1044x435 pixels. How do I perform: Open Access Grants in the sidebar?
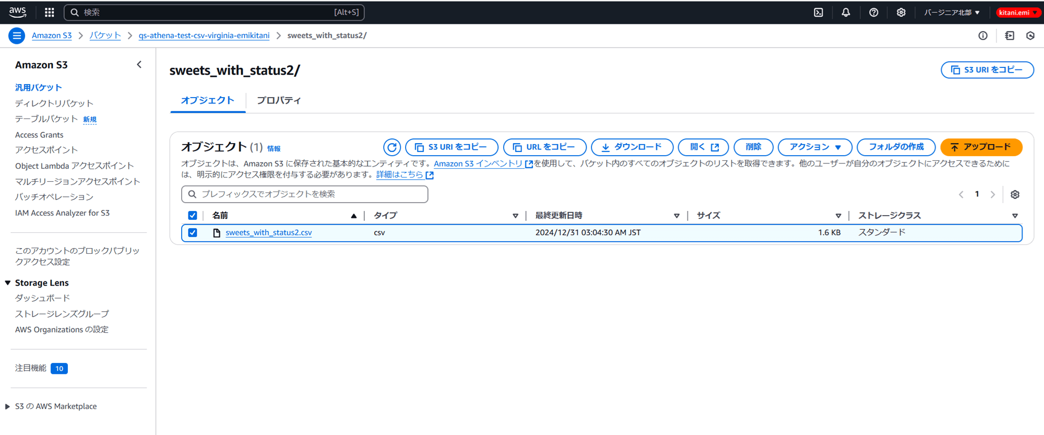coord(39,135)
